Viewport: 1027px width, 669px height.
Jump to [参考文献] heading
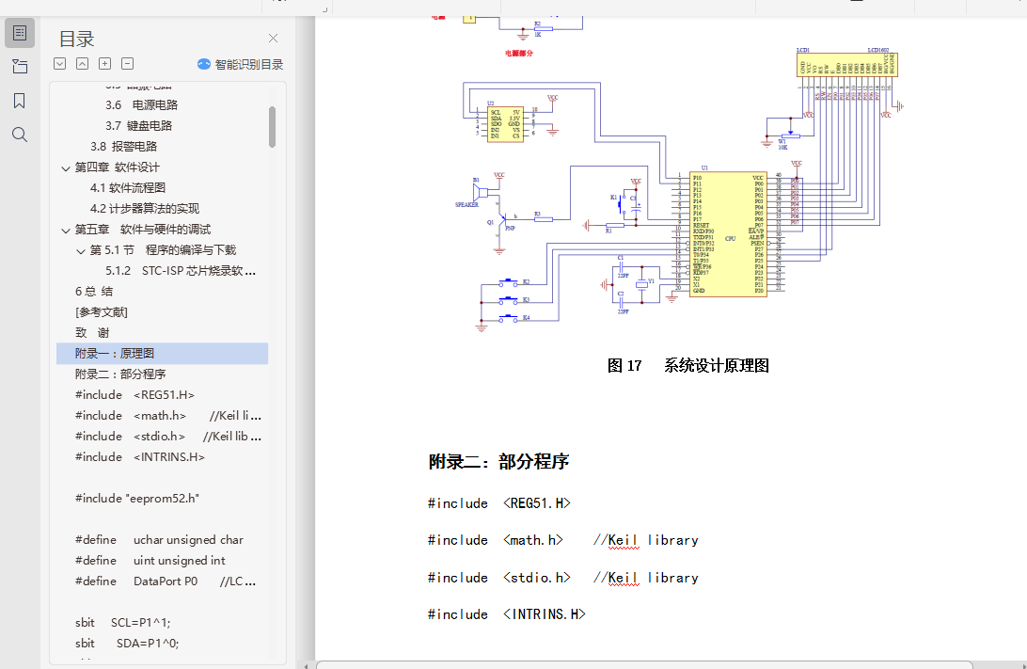coord(102,312)
